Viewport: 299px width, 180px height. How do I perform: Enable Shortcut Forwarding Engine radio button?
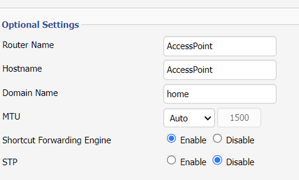(171, 138)
